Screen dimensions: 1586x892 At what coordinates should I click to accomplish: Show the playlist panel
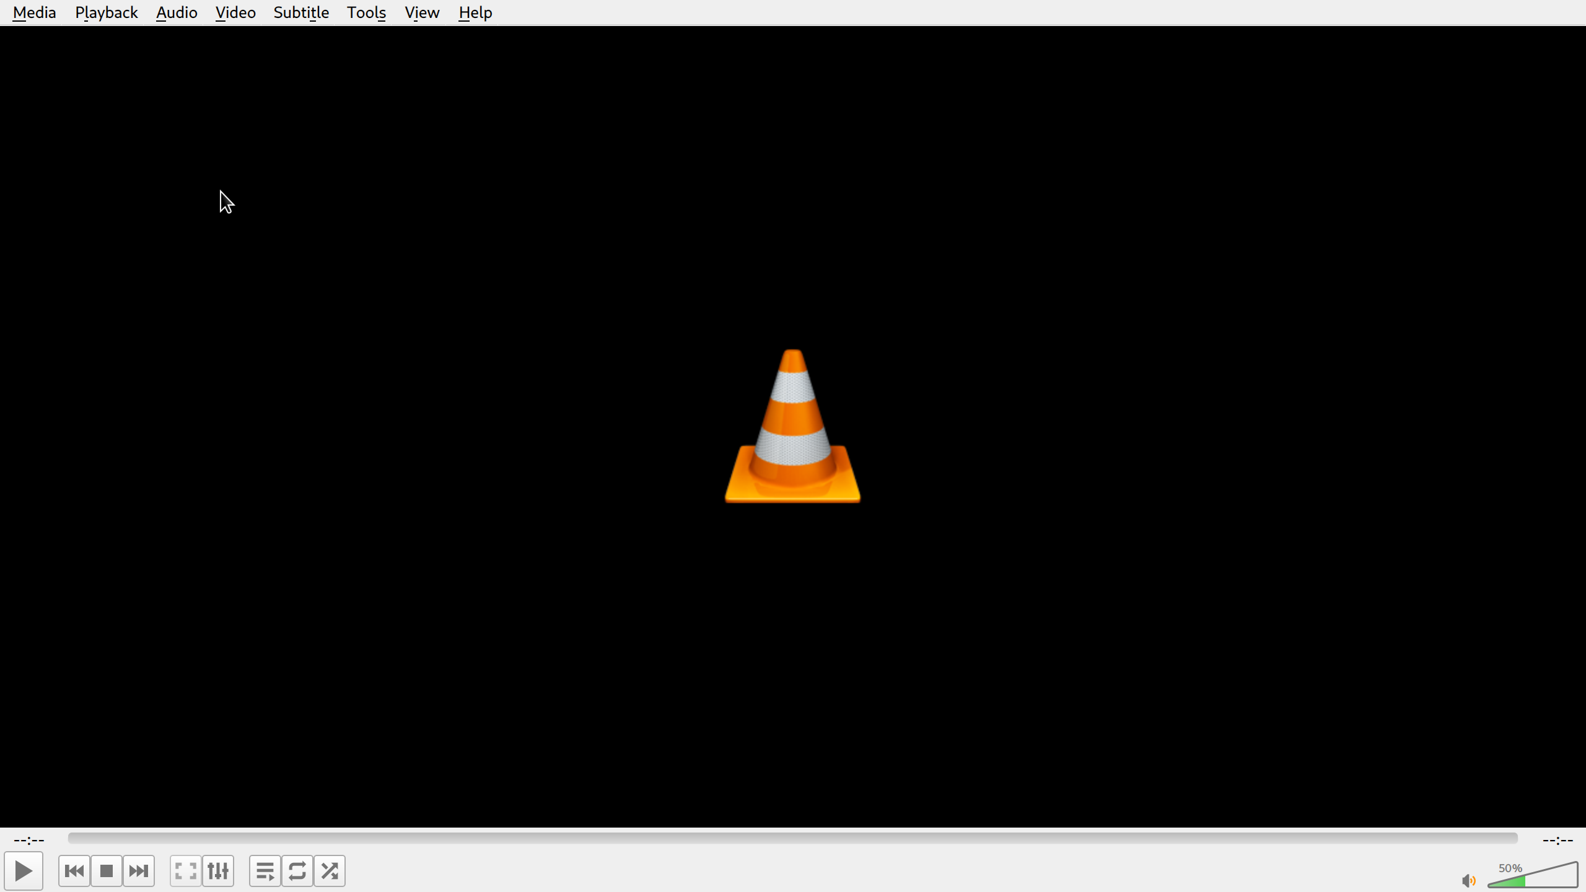click(x=265, y=871)
